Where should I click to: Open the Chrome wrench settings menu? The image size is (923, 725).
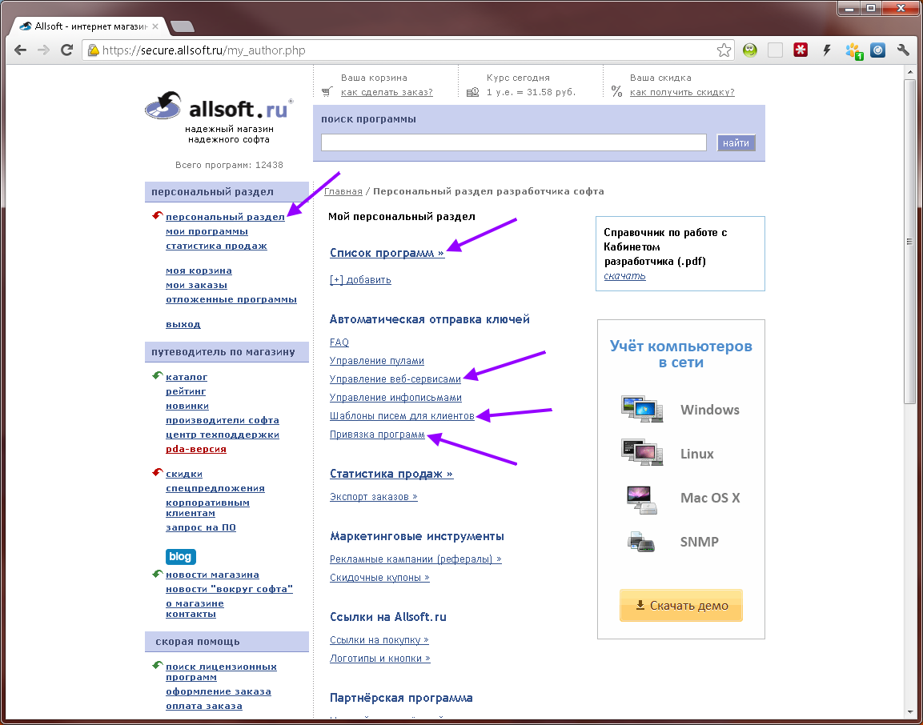coord(904,50)
